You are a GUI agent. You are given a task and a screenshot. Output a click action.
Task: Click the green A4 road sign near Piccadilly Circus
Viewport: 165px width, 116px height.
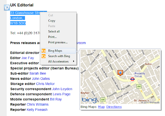139,86
